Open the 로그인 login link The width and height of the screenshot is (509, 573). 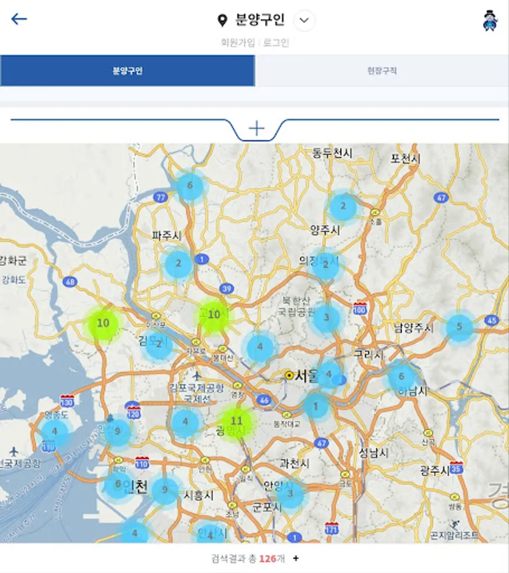point(276,43)
